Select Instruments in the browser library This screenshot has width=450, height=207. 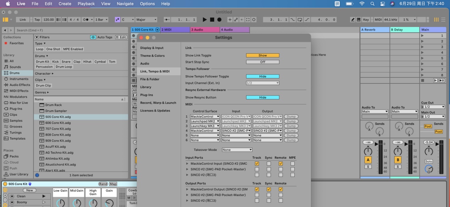(x=19, y=79)
